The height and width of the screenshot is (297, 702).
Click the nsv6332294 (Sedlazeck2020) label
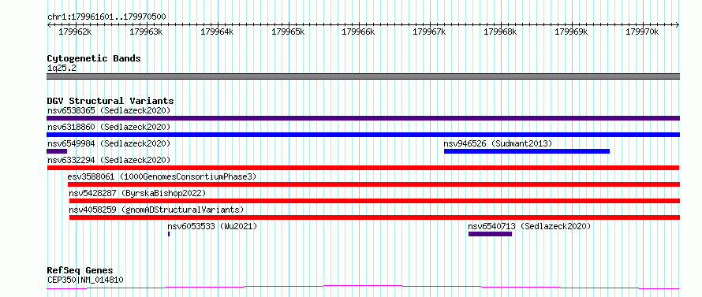[109, 160]
